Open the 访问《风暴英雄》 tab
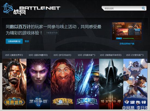 [x=87, y=55]
